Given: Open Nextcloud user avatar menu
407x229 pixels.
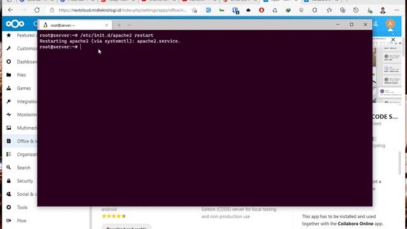Looking at the screenshot, I should (390, 24).
